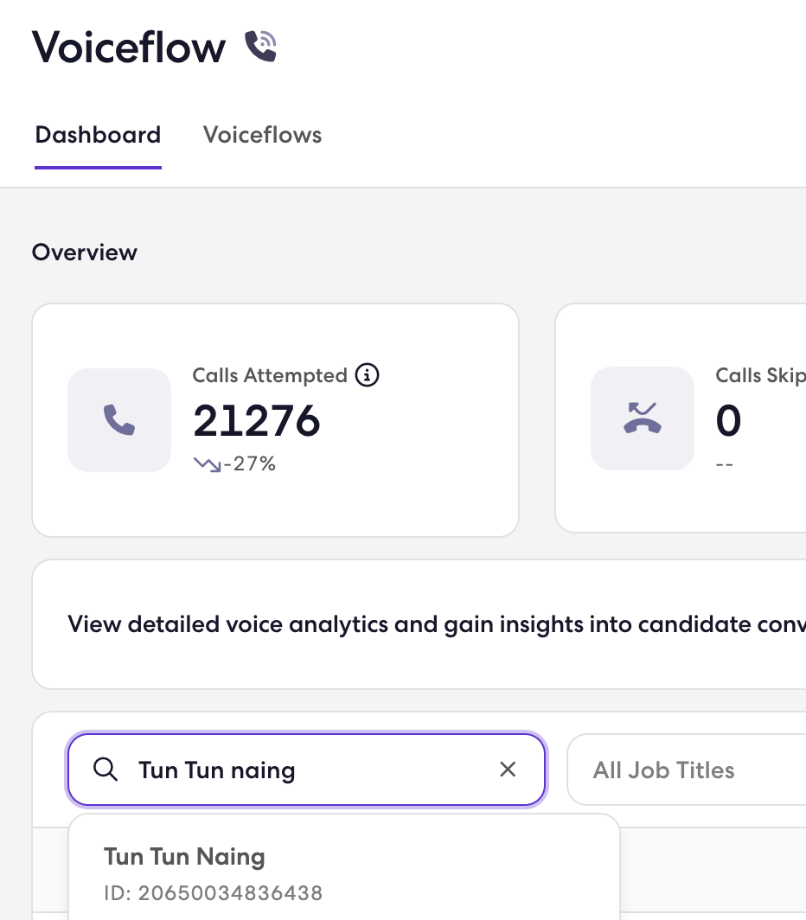Viewport: 806px width, 920px height.
Task: Click the 21276 calls attempted value
Action: [257, 421]
